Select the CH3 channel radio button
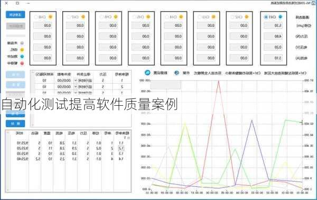The image size is (317, 200). 200,17
